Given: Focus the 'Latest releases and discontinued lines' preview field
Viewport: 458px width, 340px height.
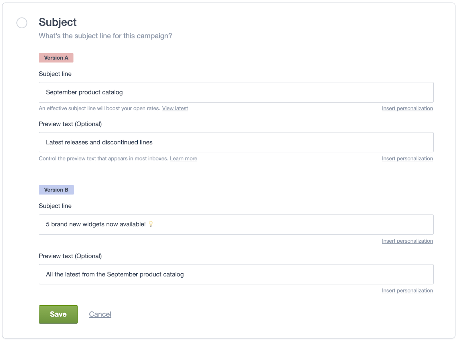Looking at the screenshot, I should click(x=236, y=142).
